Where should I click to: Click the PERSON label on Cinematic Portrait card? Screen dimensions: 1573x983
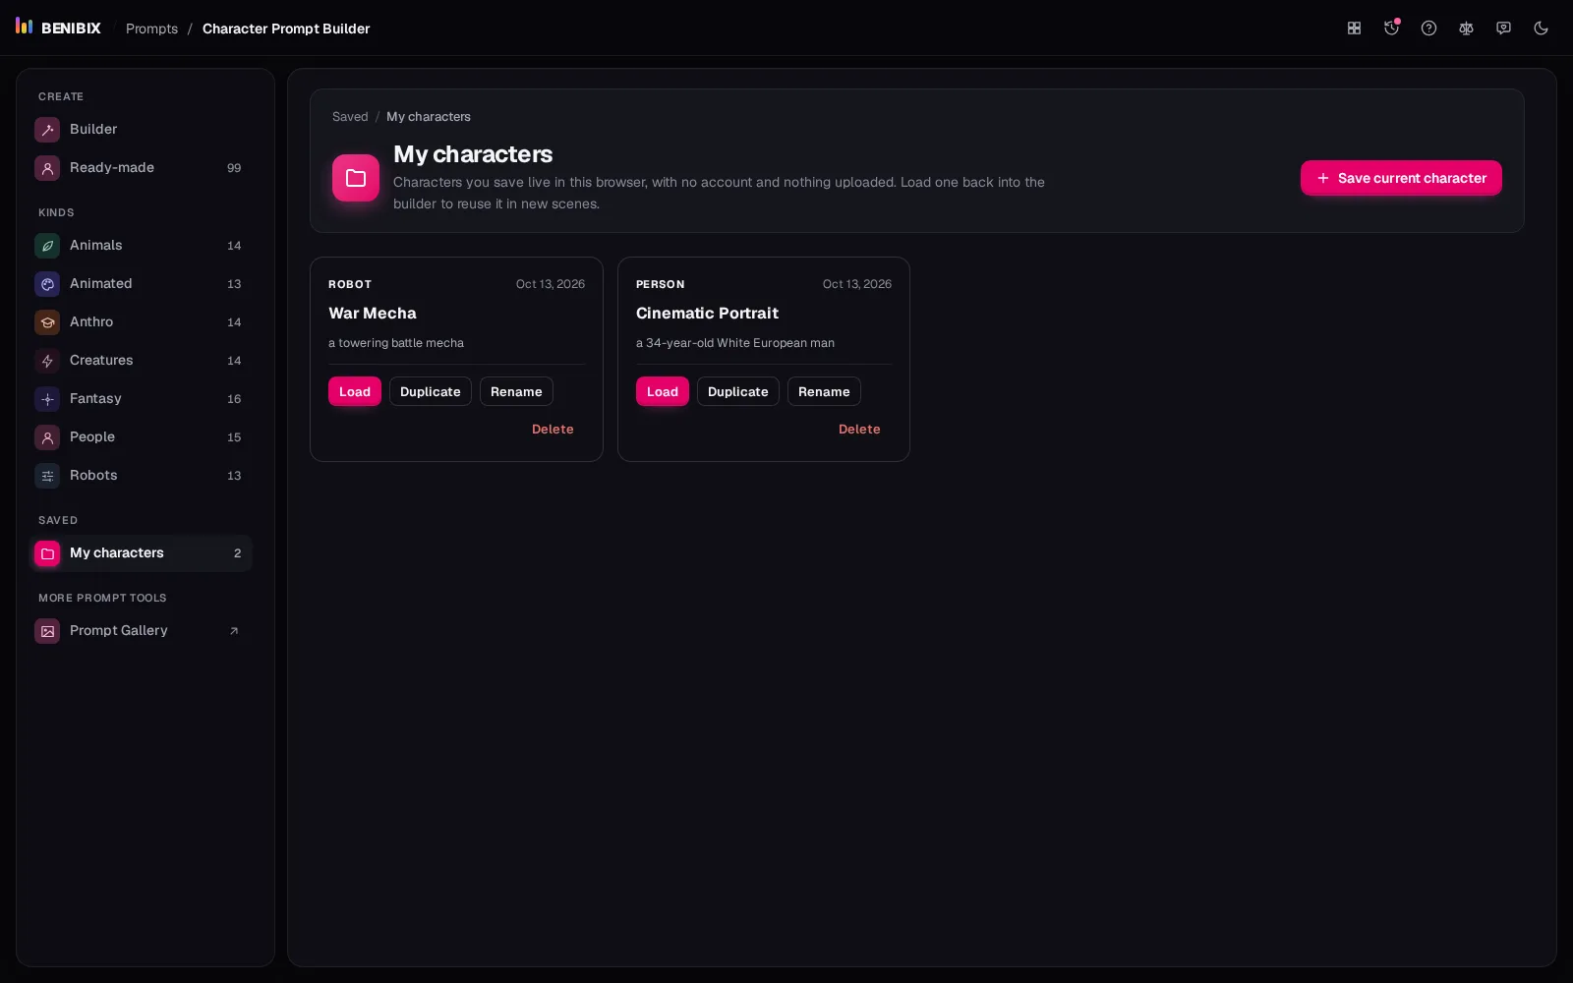661,284
